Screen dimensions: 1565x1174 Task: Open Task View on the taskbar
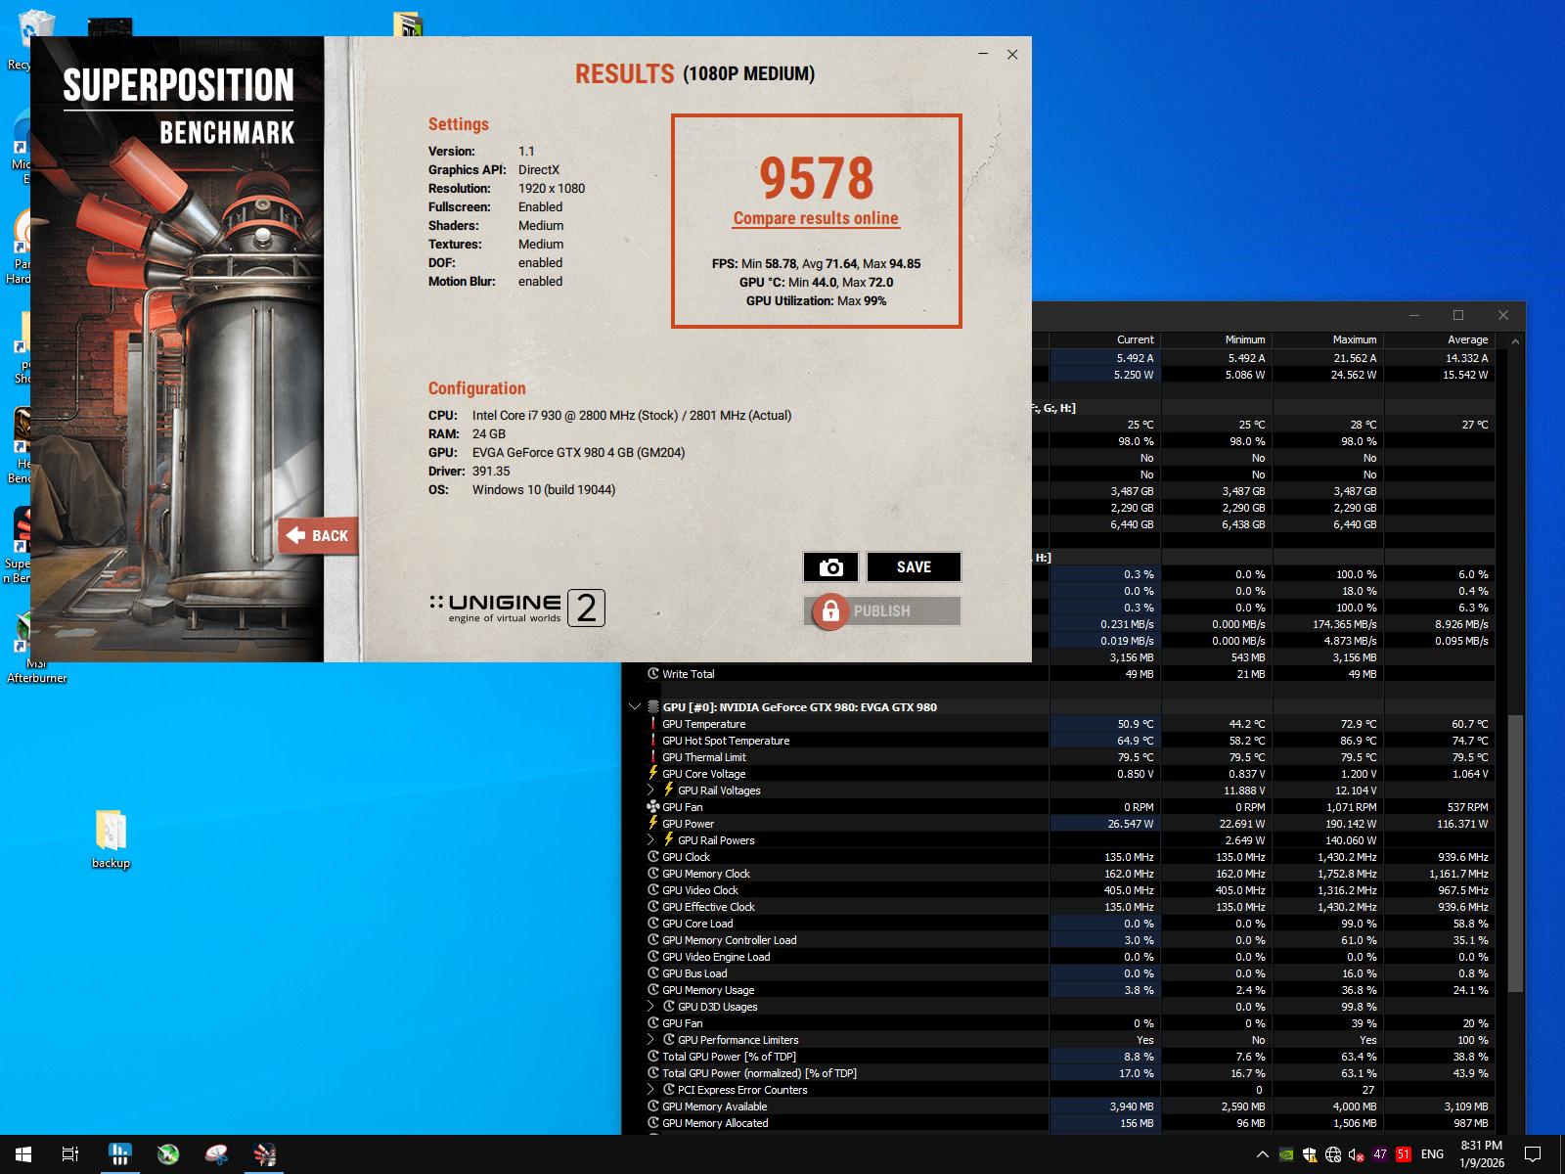[x=70, y=1154]
